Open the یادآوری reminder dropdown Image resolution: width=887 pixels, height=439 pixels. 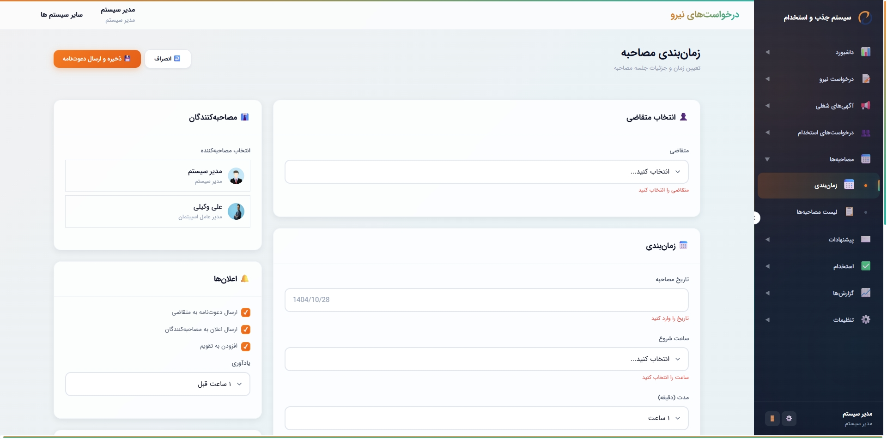tap(158, 384)
